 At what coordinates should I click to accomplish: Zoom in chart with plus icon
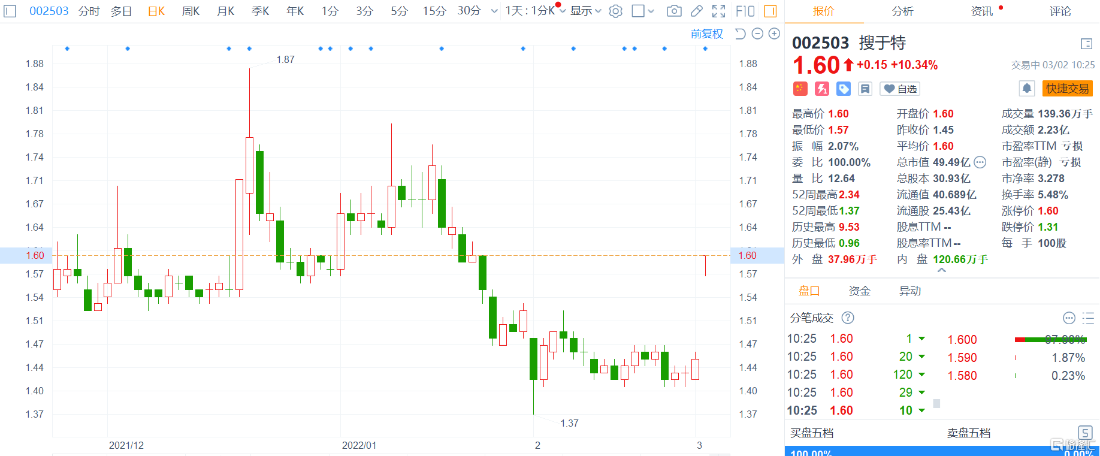774,34
